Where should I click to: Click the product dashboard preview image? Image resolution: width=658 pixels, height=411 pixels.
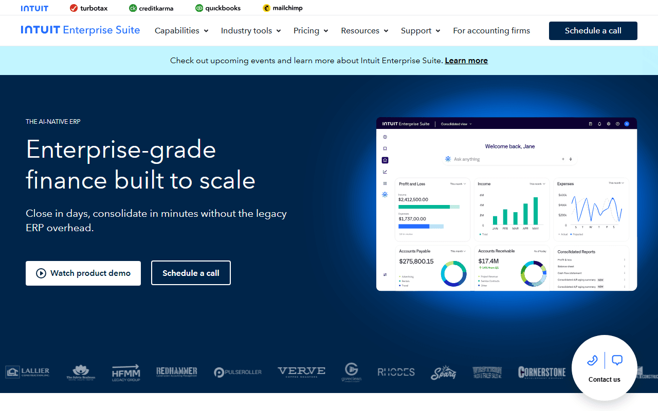point(506,204)
